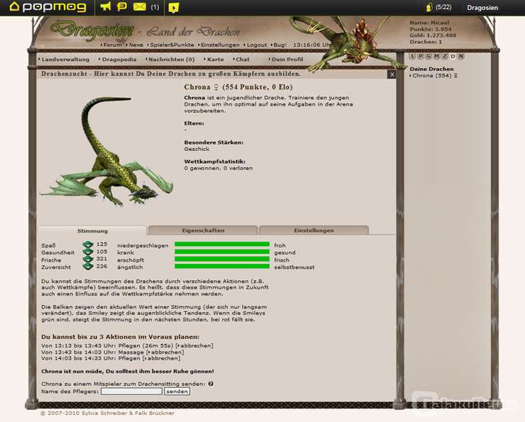Click the N shortcut button in sidebar

coord(460,56)
